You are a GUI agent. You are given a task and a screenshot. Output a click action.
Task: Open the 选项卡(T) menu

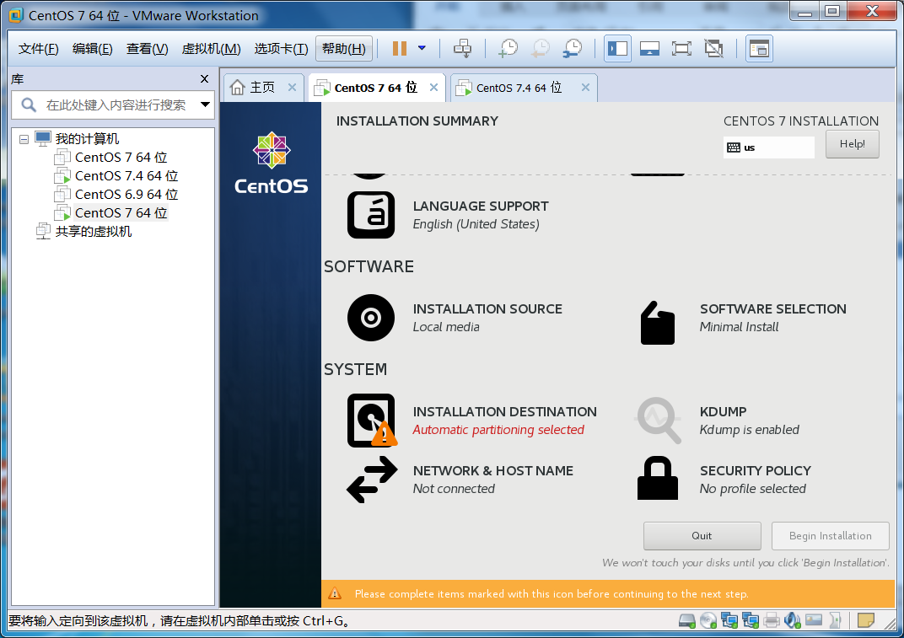pos(282,48)
